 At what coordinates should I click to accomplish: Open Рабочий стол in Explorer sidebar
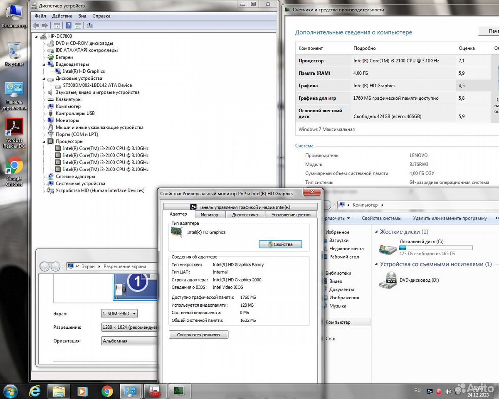tap(344, 257)
